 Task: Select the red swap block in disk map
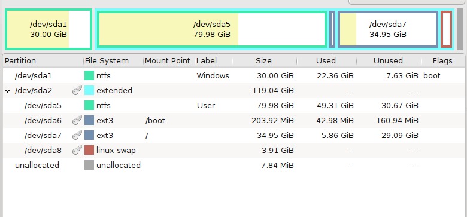point(446,29)
